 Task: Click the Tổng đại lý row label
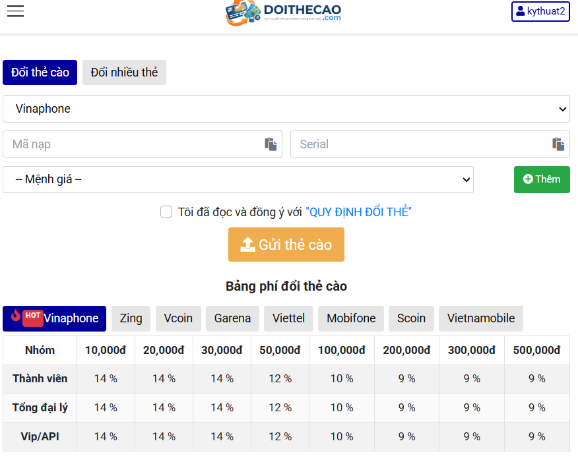tap(40, 408)
